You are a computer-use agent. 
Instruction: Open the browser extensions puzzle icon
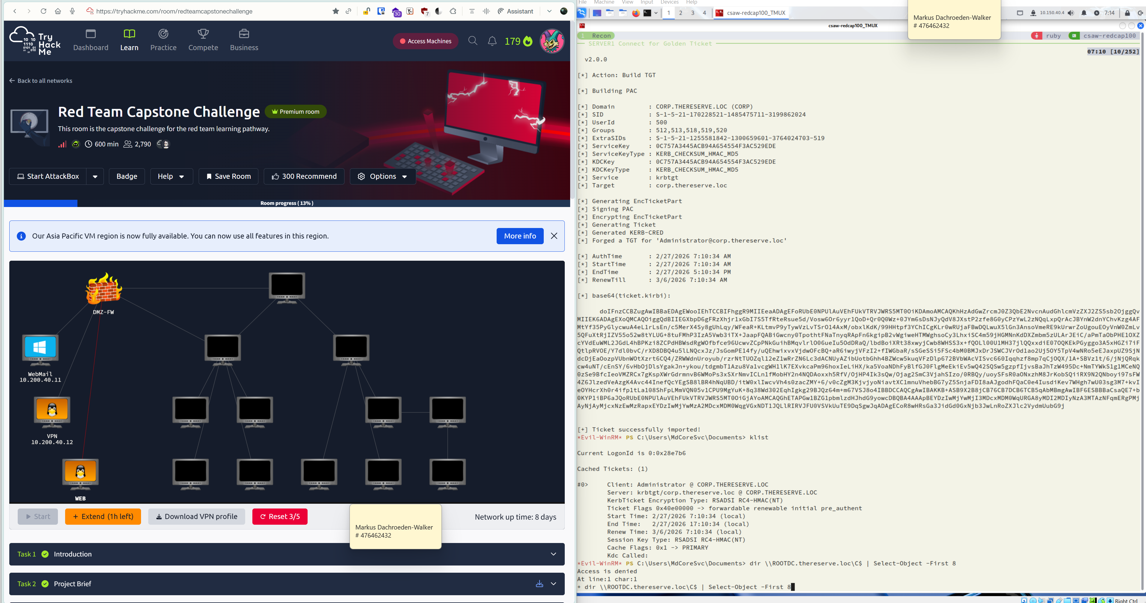point(453,11)
